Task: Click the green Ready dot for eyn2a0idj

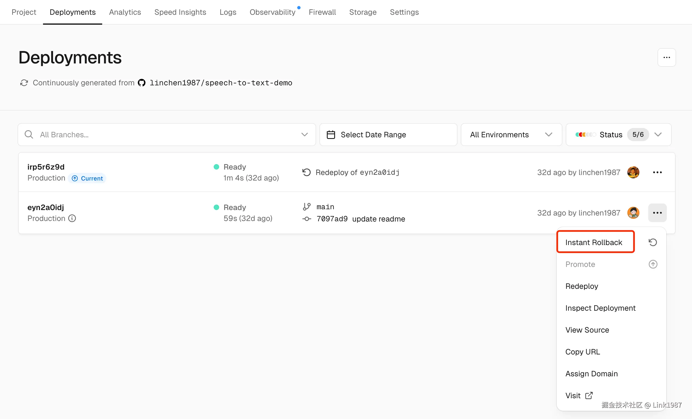Action: 216,207
